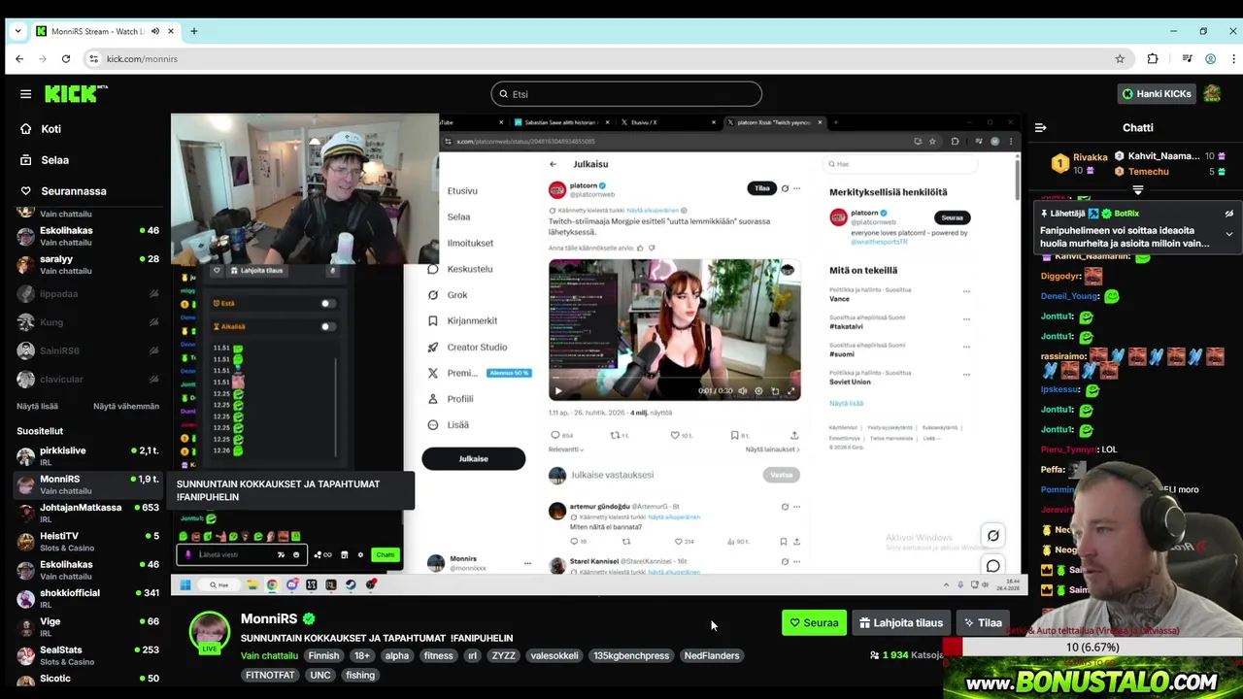
Task: Open recommended channel JohtajanMatkassa
Action: point(87,513)
